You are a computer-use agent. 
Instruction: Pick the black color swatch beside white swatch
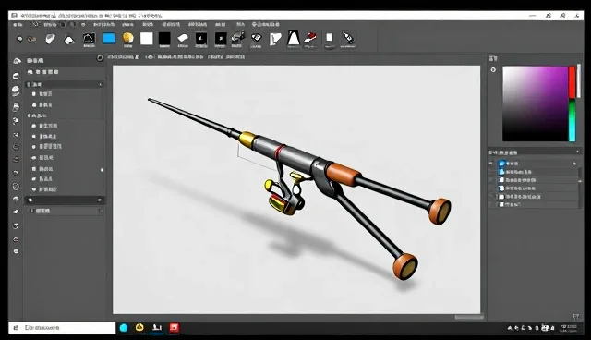click(164, 39)
